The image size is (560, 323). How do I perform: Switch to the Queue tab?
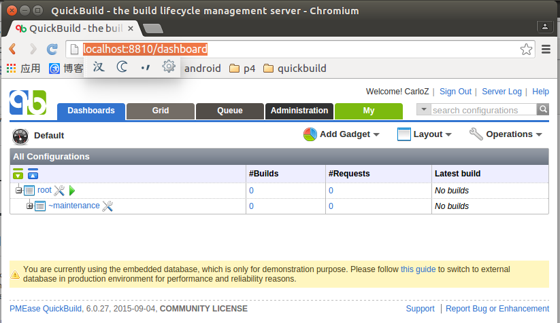[229, 111]
